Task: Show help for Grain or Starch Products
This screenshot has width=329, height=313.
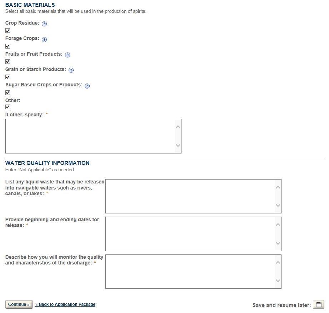Action: pyautogui.click(x=71, y=70)
